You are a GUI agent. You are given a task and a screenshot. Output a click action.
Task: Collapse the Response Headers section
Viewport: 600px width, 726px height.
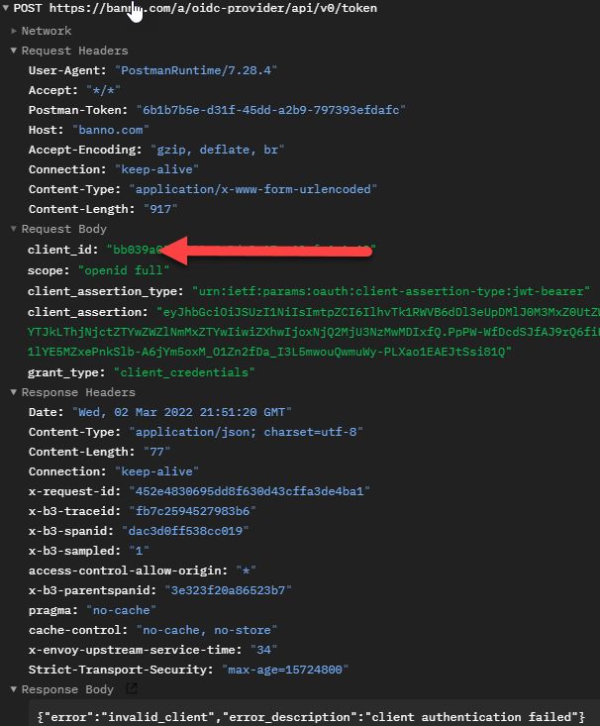[14, 392]
